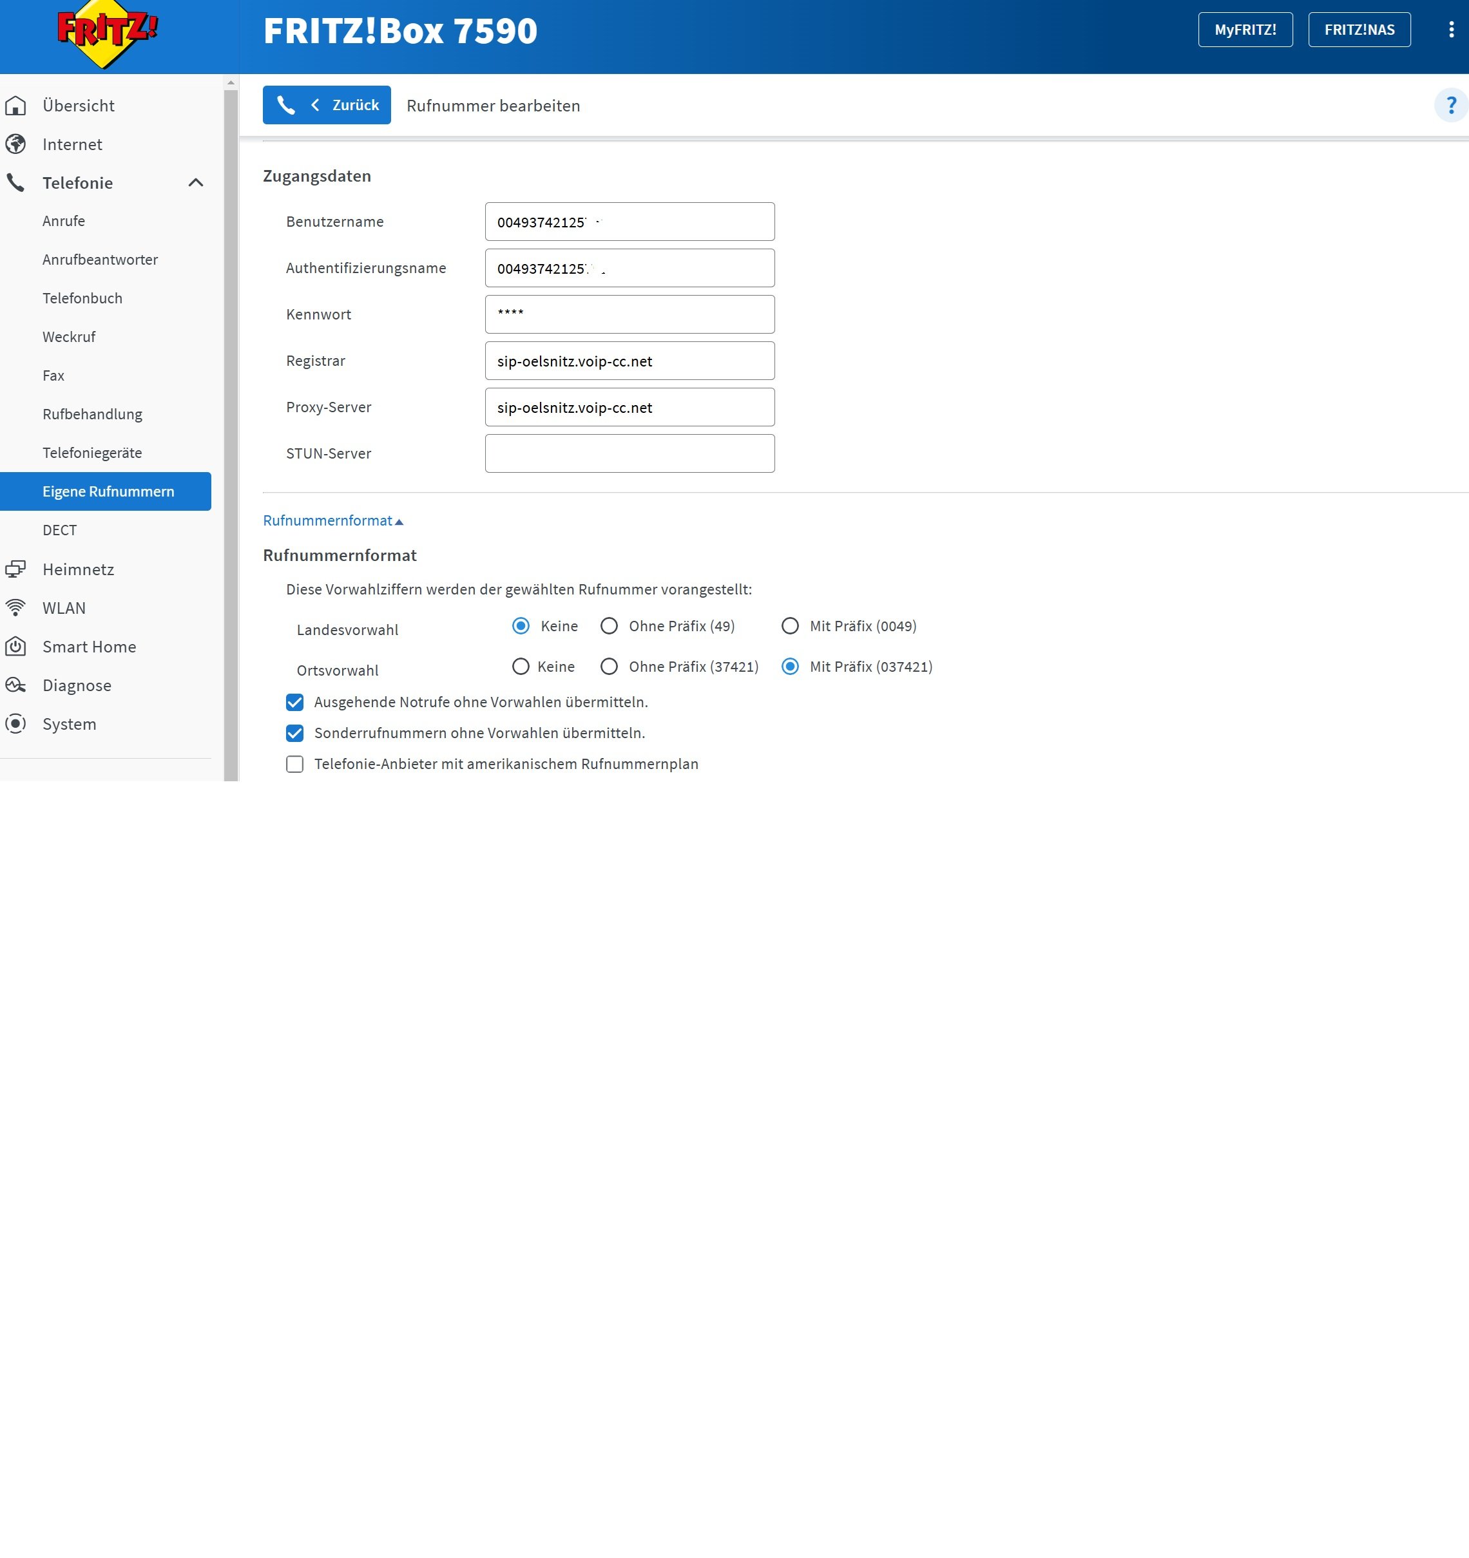Open the three-dot menu in header

pos(1451,30)
